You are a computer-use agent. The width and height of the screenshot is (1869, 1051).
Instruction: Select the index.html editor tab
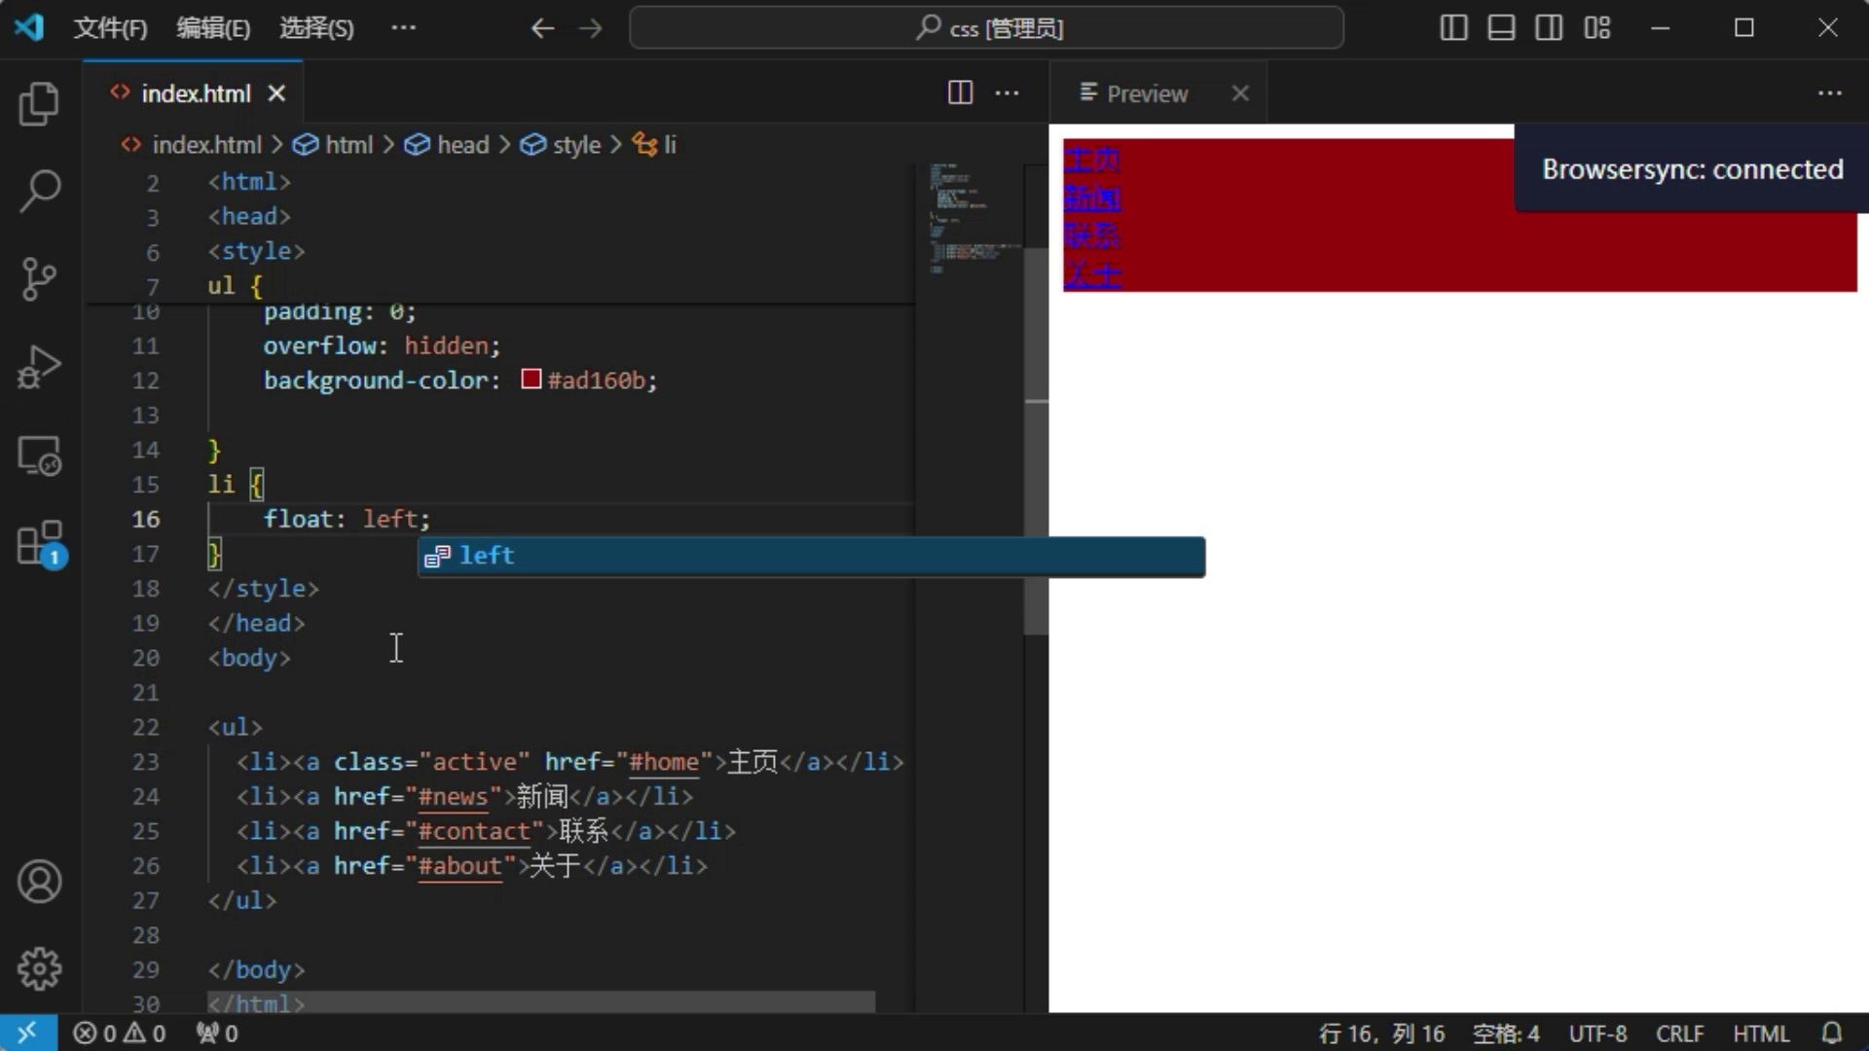click(193, 93)
